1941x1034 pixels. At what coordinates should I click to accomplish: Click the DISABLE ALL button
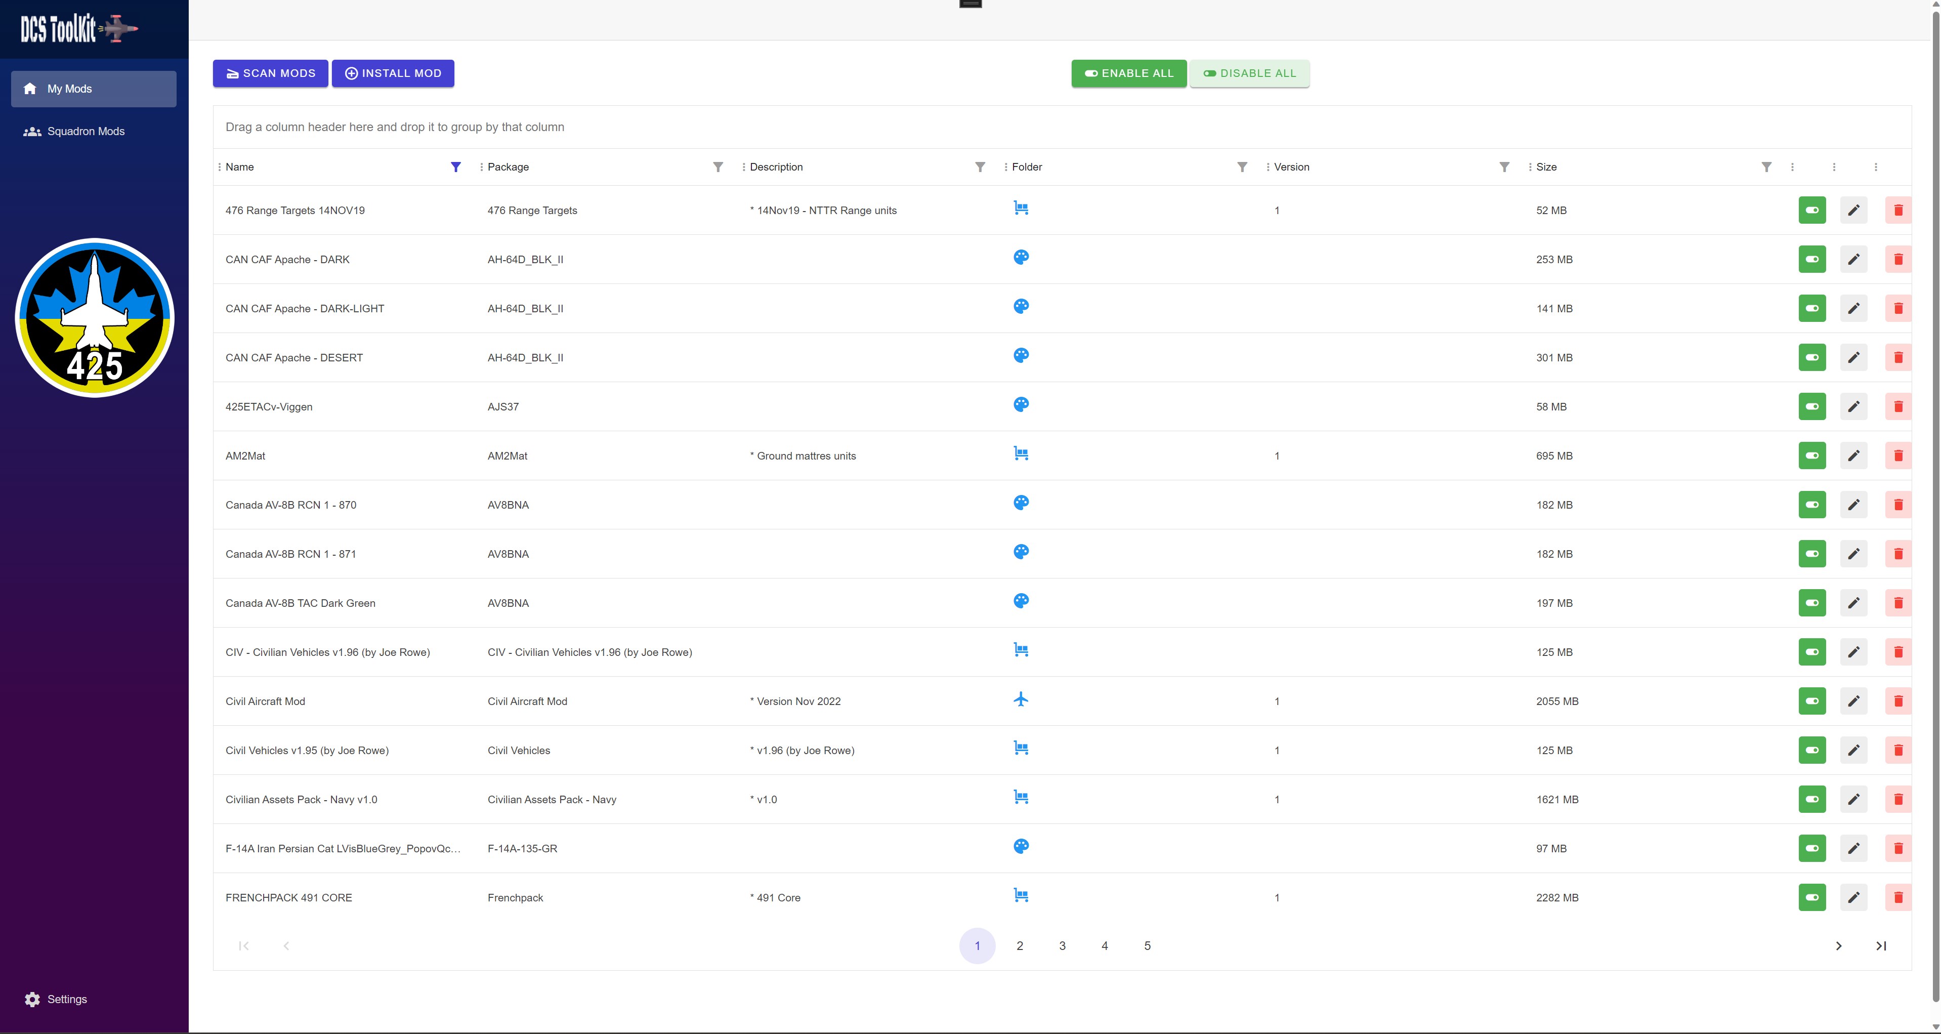pyautogui.click(x=1250, y=73)
